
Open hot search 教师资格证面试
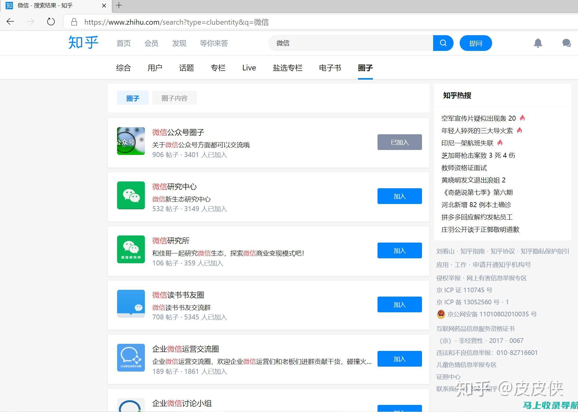464,168
